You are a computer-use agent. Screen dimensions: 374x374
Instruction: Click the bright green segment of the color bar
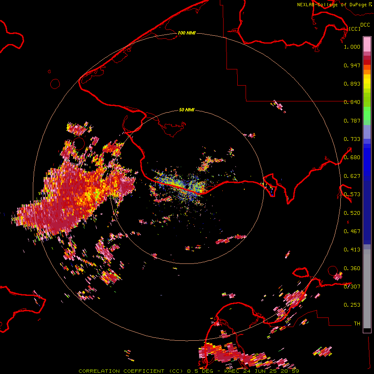coord(367,113)
